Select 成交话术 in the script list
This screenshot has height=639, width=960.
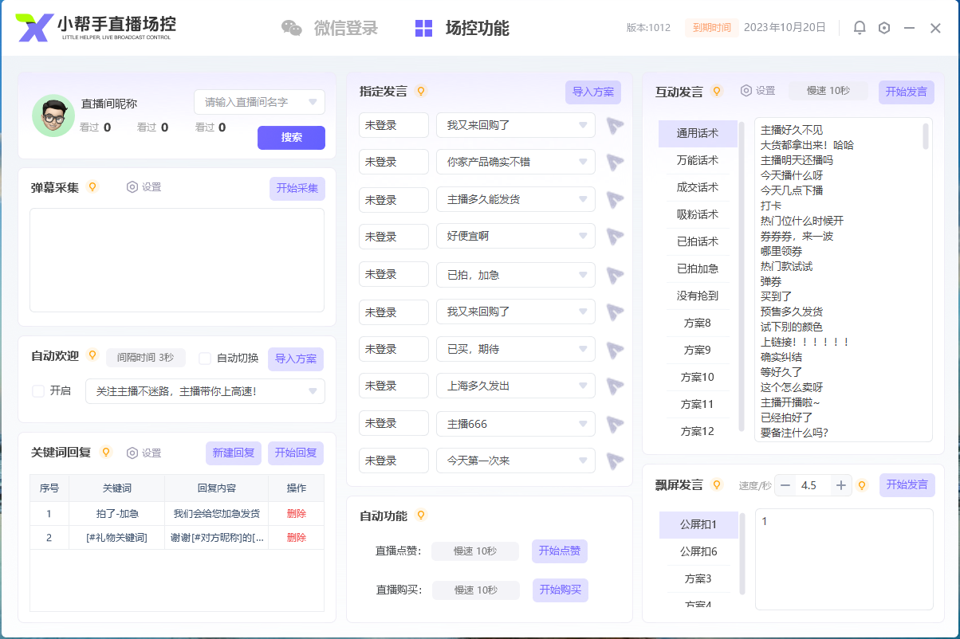point(698,187)
